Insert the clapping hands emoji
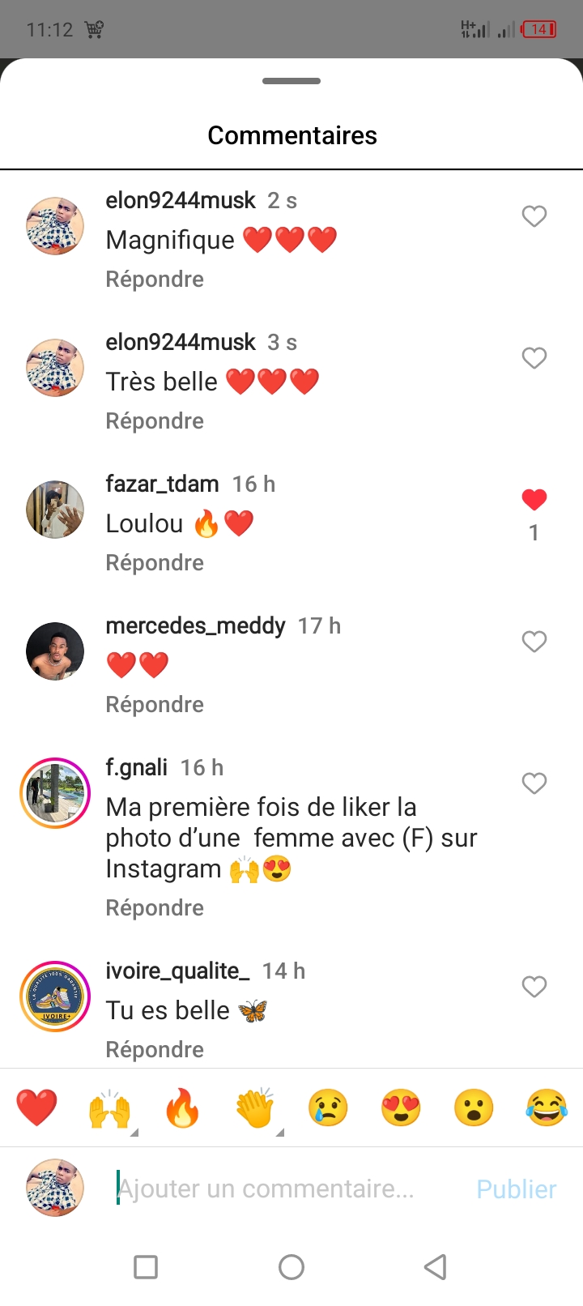583x1306 pixels. 255,1108
